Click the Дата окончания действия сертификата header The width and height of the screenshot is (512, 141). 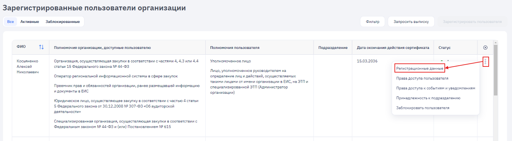[393, 48]
